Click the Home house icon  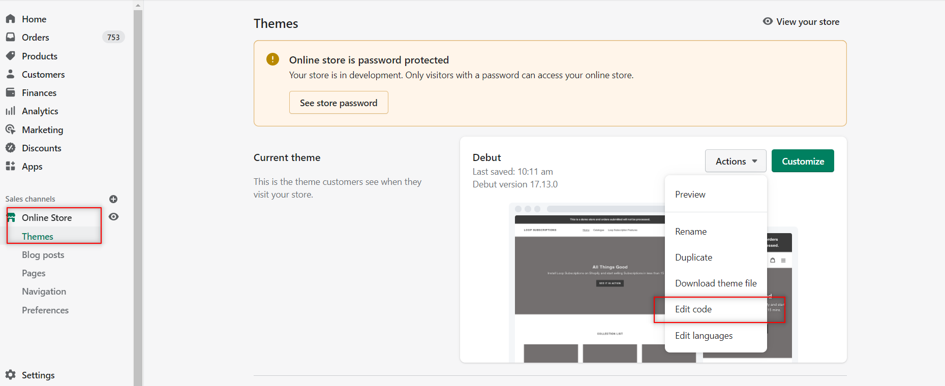10,19
